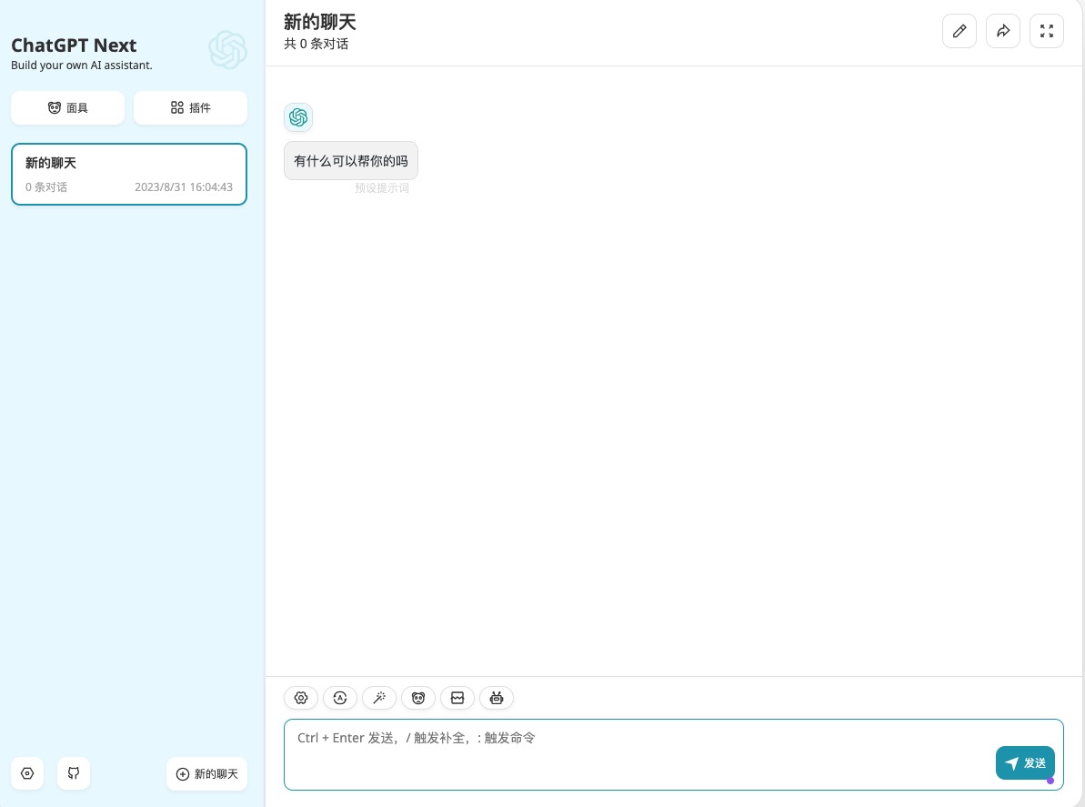
Task: Focus the message input text box
Action: [637, 753]
